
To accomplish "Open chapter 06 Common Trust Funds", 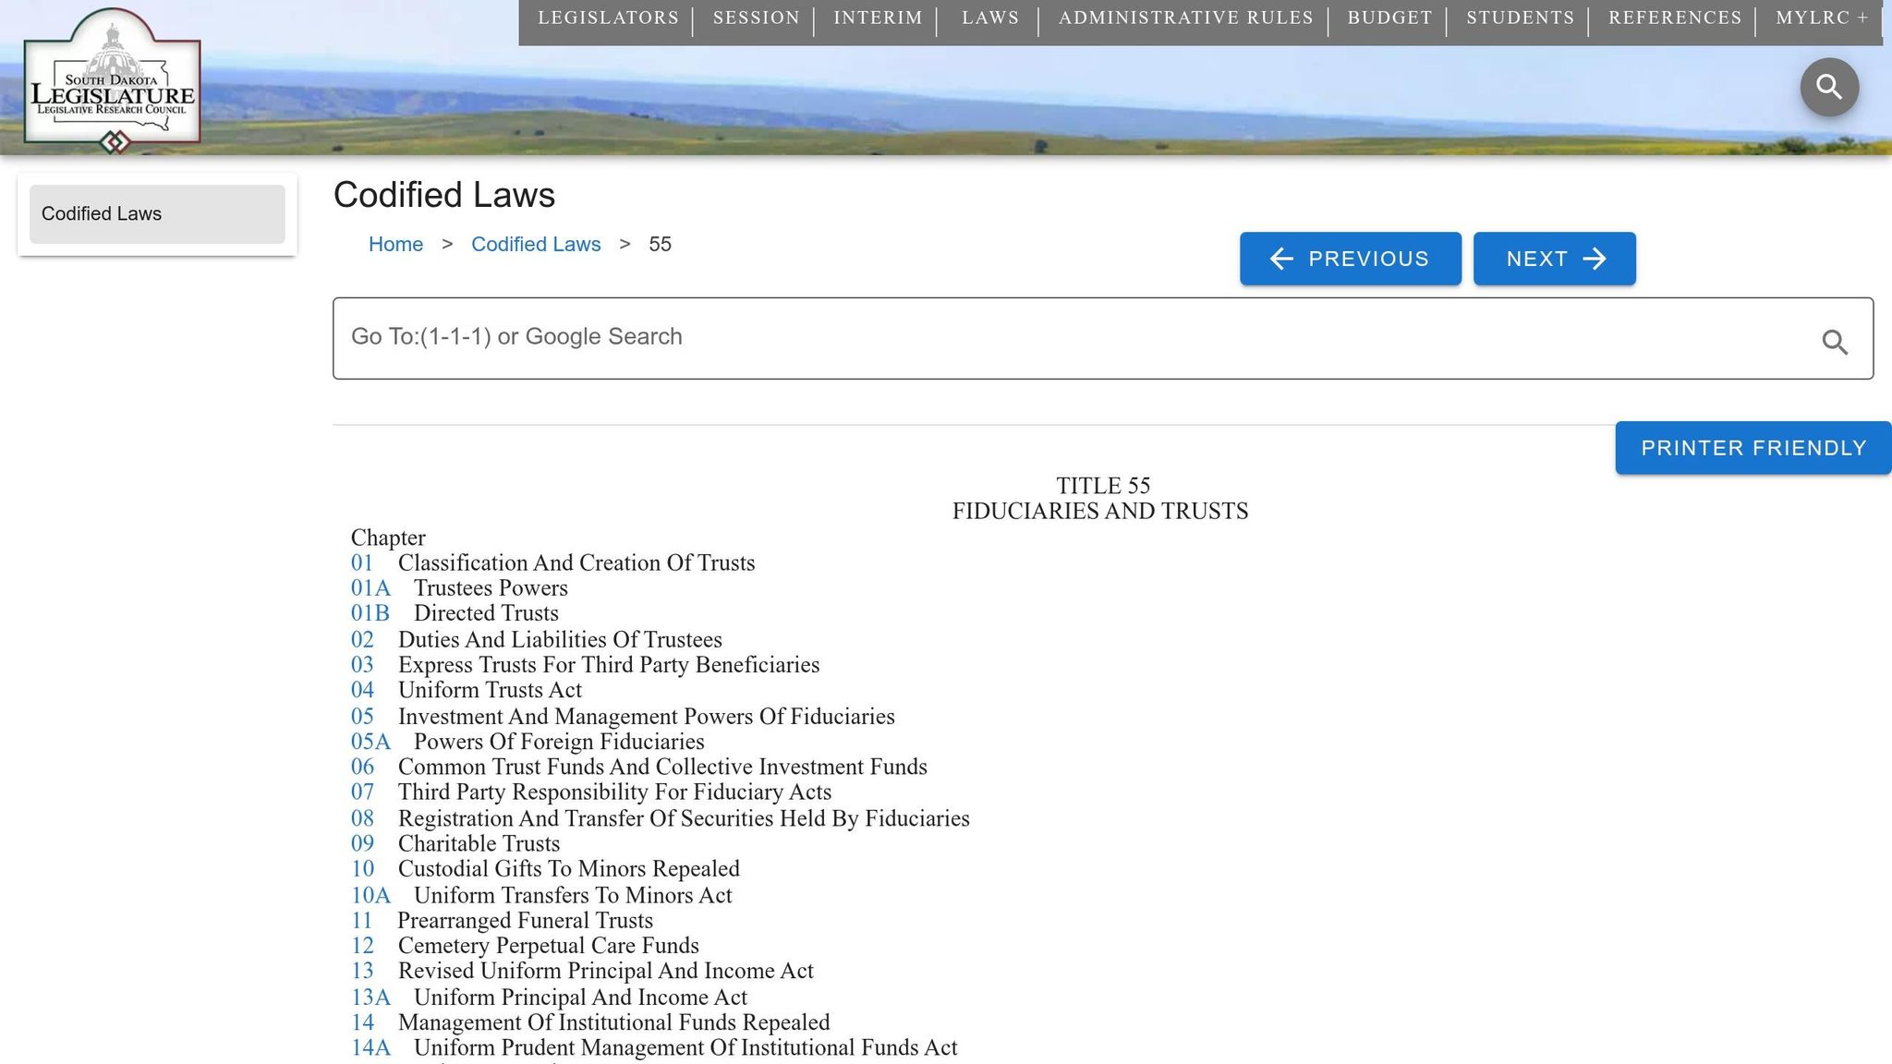I will (362, 767).
